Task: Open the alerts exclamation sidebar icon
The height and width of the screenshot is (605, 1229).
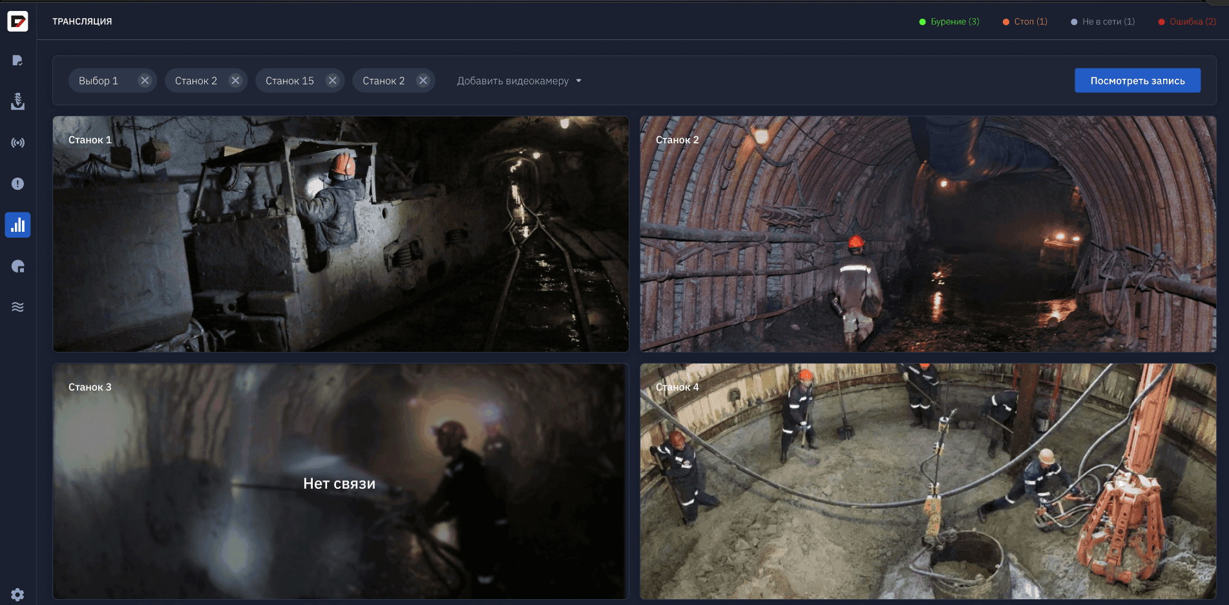Action: (17, 184)
